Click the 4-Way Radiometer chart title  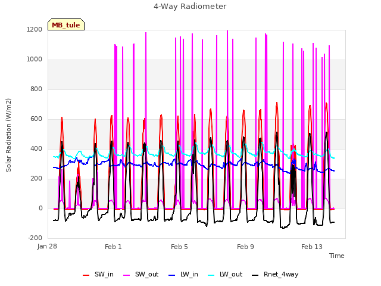coord(190,7)
